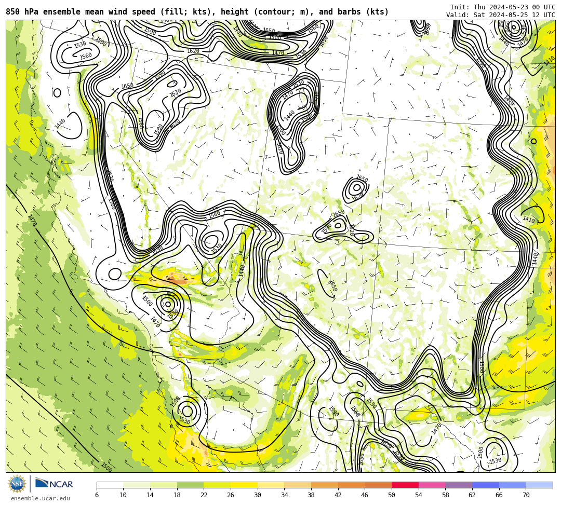561x505 pixels.
Task: Click the colorbar tick label 22
Action: [x=204, y=495]
